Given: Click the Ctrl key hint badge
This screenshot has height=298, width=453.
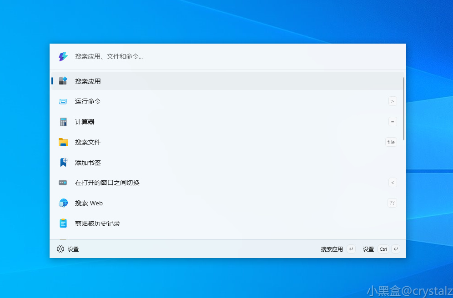Looking at the screenshot, I should [383, 249].
